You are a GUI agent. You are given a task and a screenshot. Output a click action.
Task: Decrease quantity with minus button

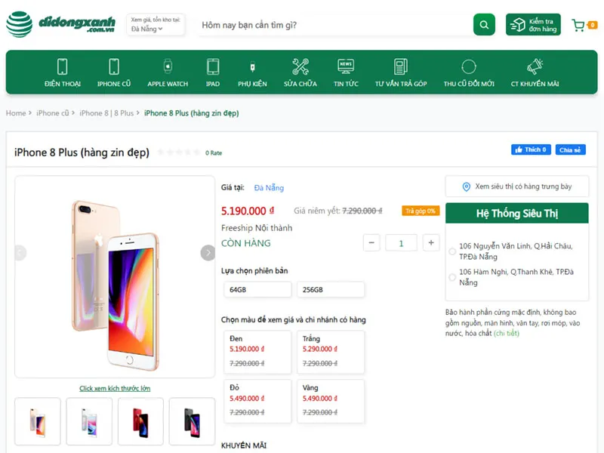coord(371,242)
